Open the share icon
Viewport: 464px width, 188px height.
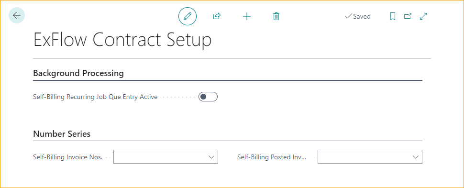[217, 16]
